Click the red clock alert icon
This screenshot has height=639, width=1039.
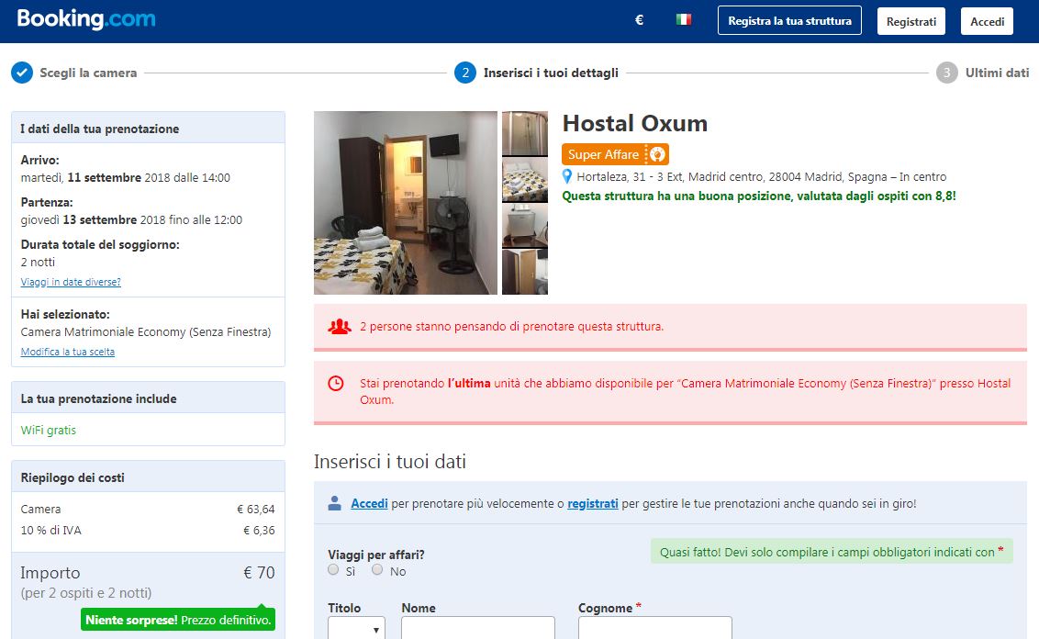click(x=336, y=383)
